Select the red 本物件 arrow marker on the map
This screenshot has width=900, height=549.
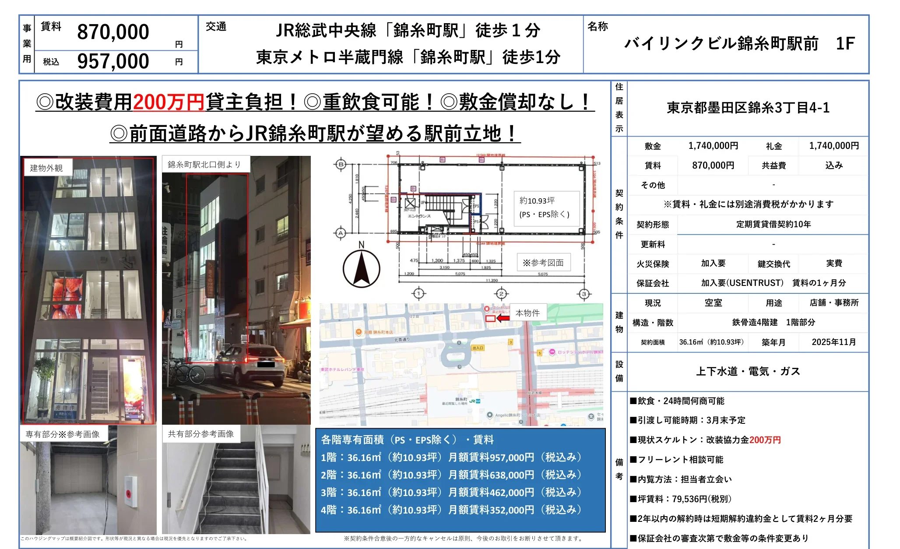pos(503,318)
